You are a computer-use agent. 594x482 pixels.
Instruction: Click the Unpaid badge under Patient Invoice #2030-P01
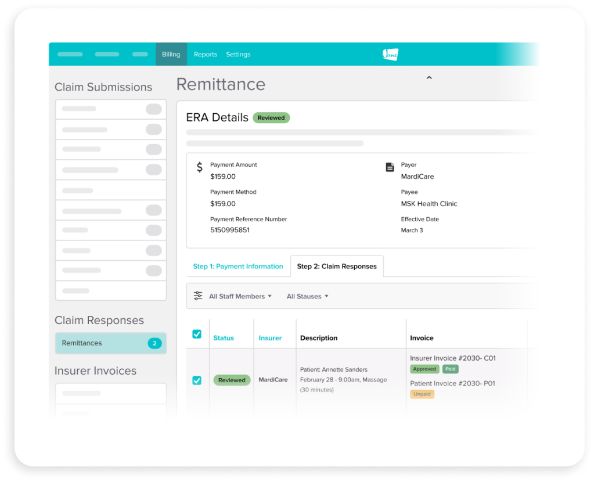pos(422,394)
